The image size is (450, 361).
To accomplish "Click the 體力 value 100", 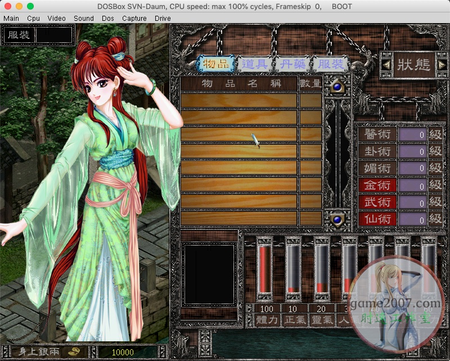I will pos(267,309).
